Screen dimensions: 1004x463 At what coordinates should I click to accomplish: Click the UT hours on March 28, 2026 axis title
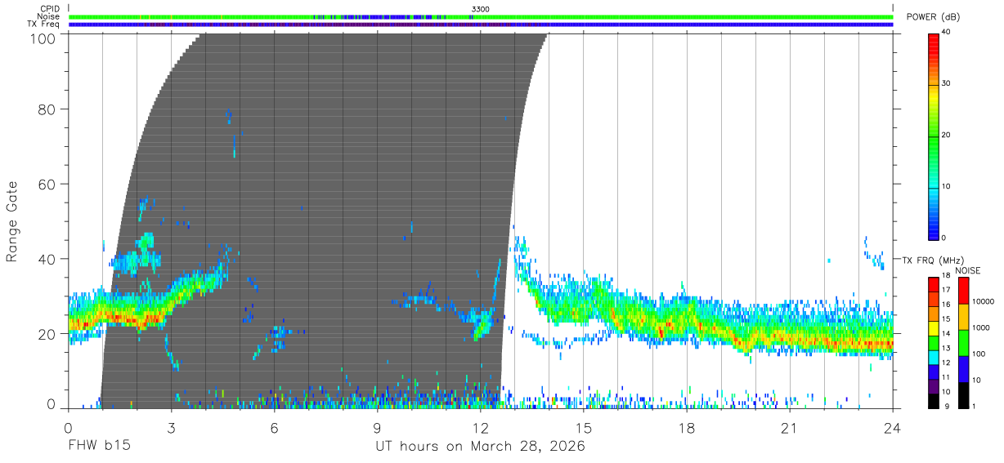(x=480, y=447)
